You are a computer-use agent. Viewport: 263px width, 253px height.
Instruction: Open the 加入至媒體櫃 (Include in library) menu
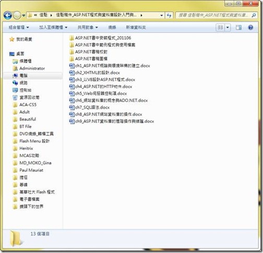point(53,27)
